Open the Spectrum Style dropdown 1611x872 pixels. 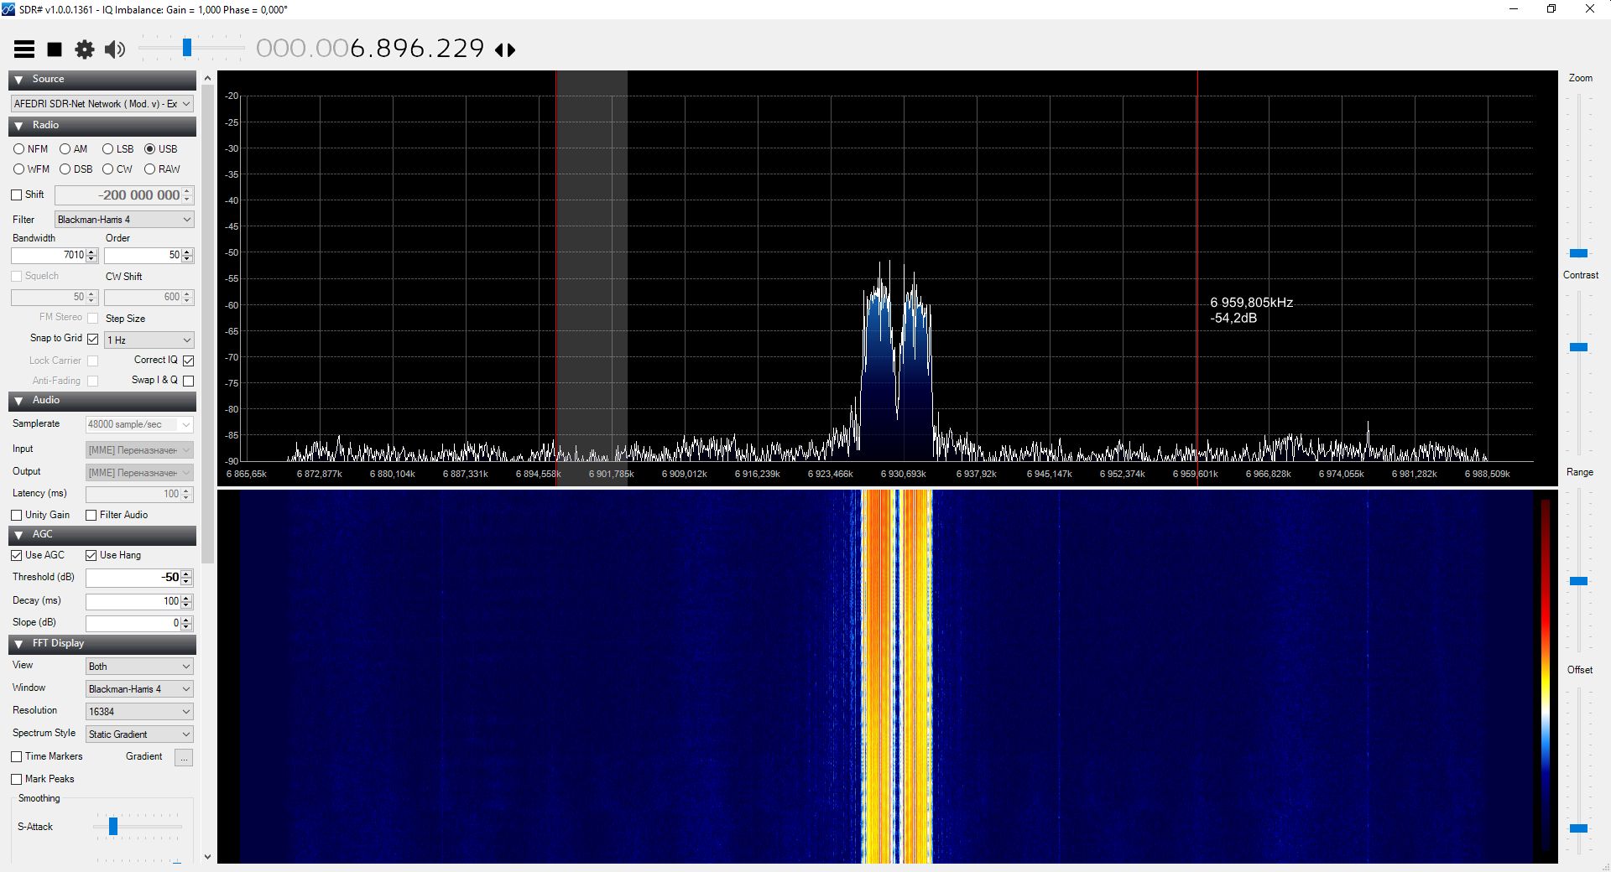(x=139, y=734)
